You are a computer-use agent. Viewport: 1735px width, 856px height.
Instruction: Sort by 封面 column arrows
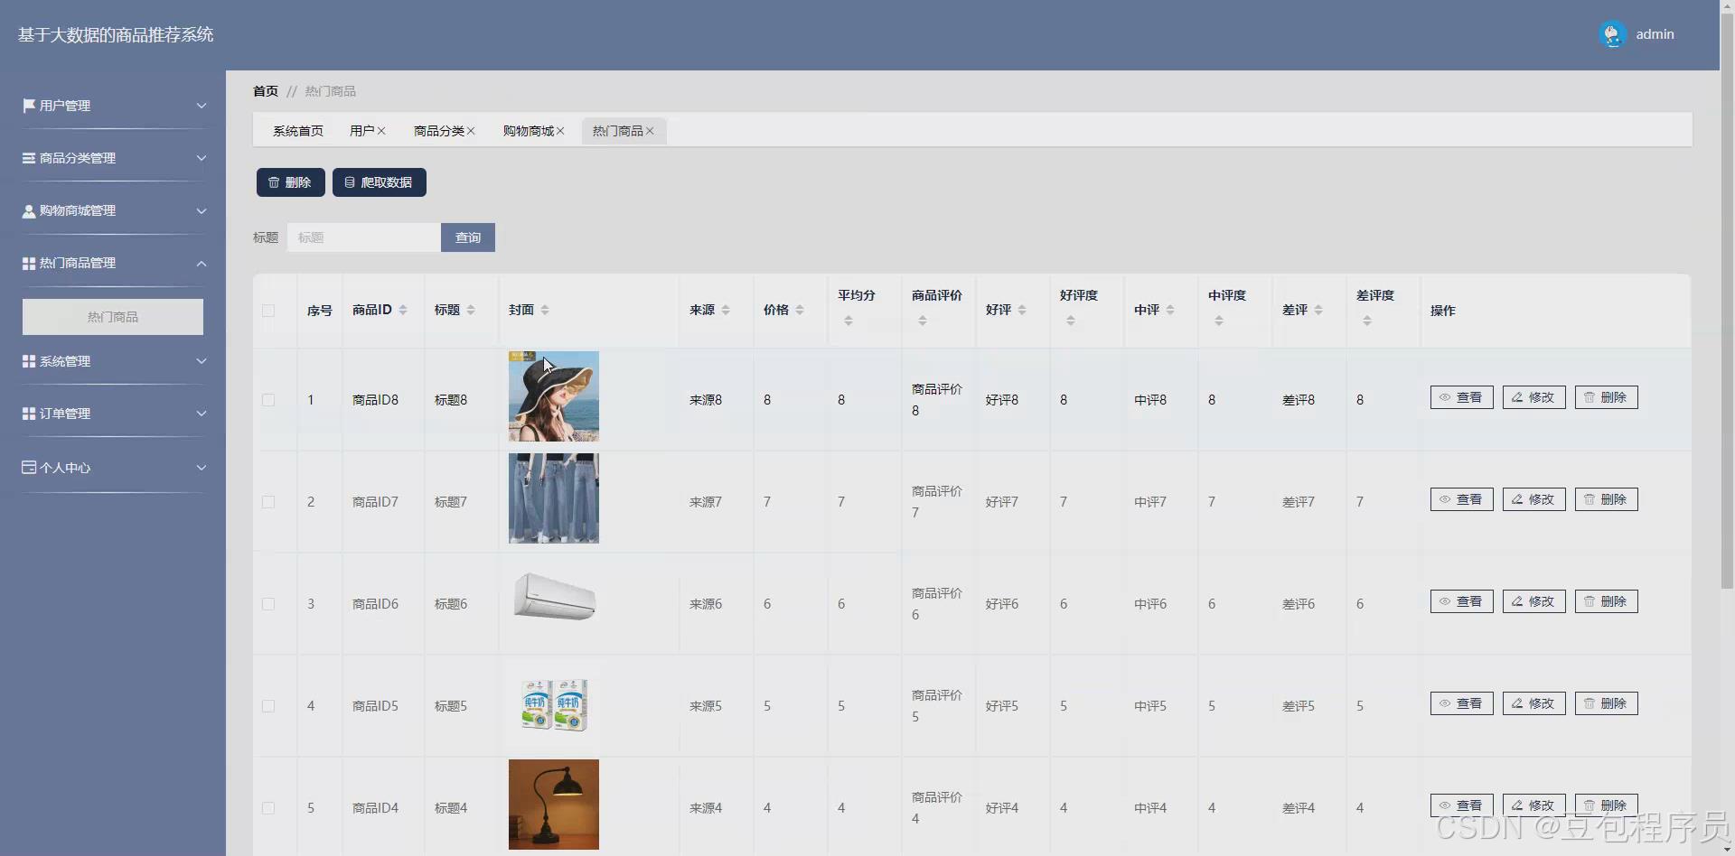click(545, 310)
